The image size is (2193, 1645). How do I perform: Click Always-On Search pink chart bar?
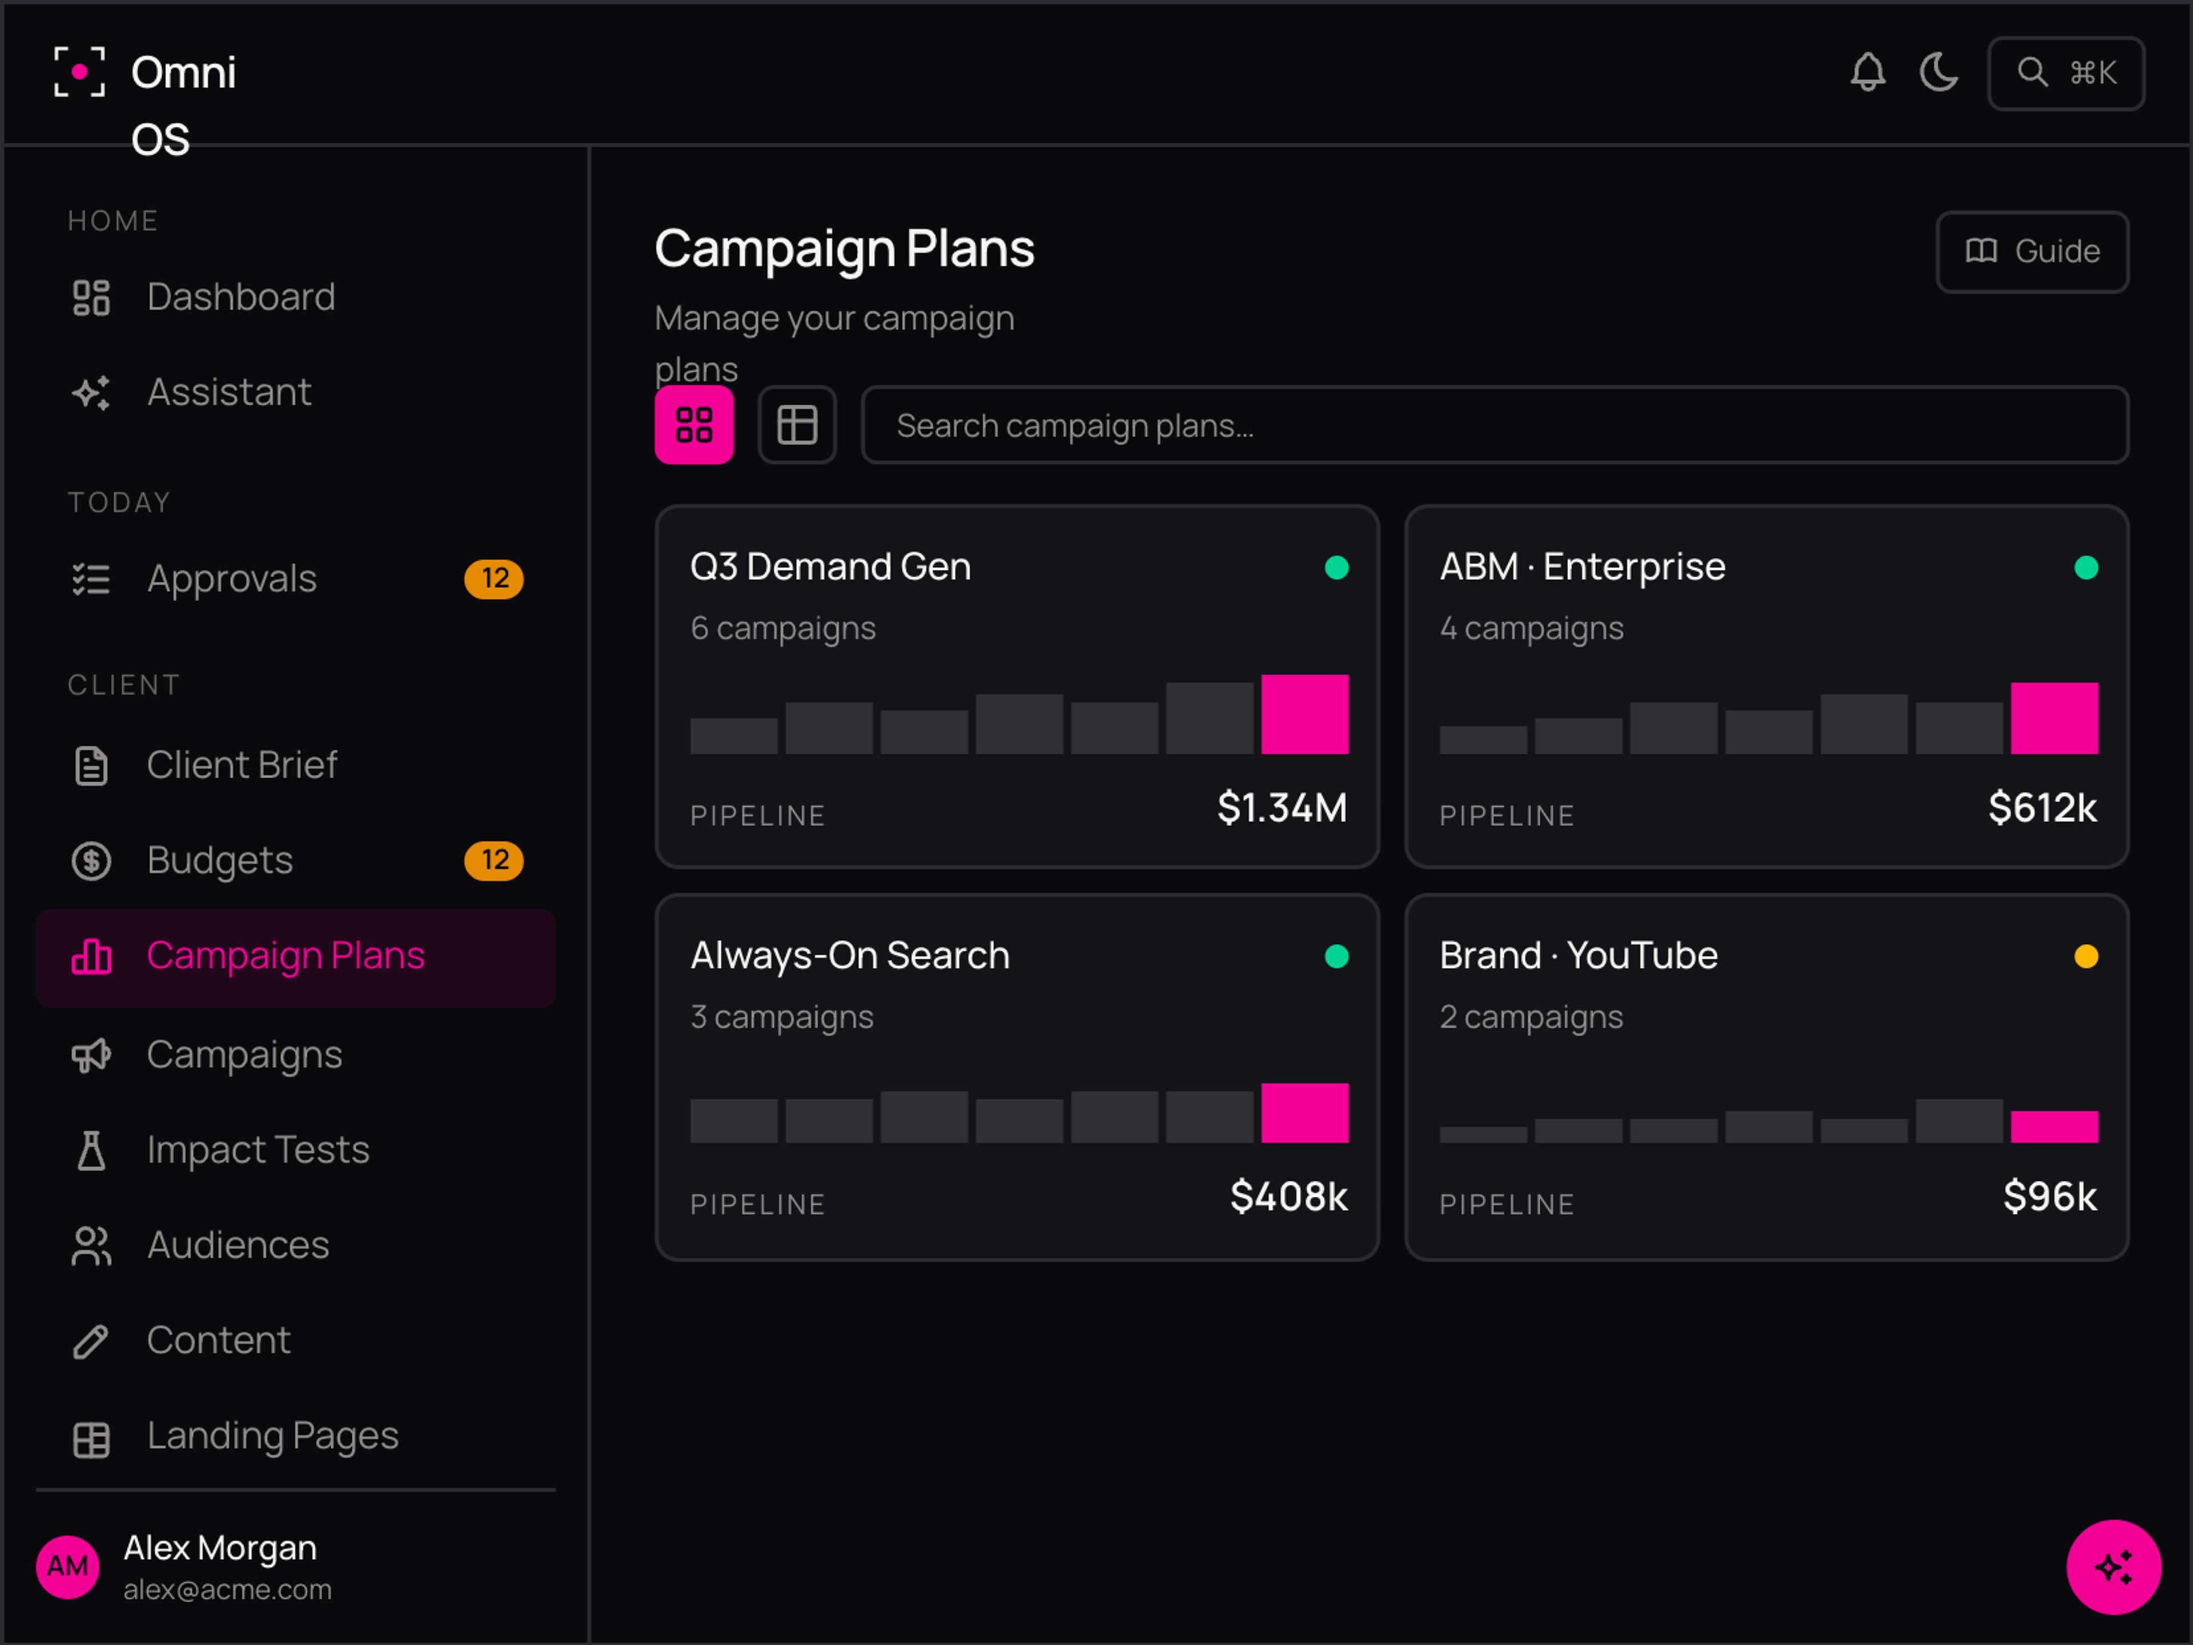tap(1305, 1113)
